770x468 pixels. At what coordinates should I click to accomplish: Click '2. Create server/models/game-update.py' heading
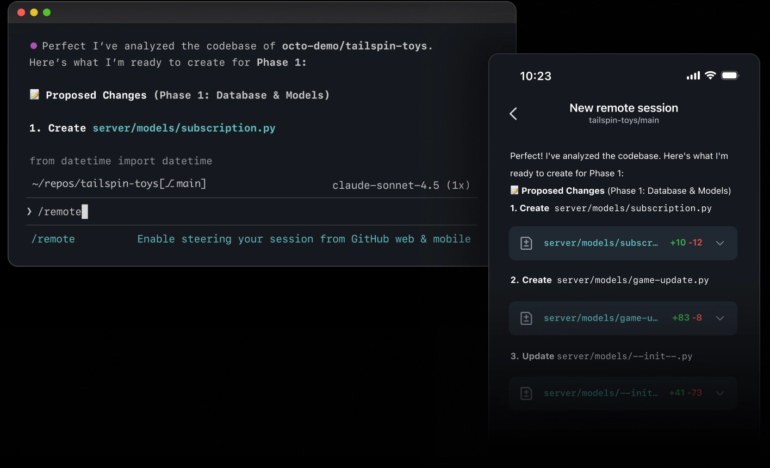(x=610, y=280)
